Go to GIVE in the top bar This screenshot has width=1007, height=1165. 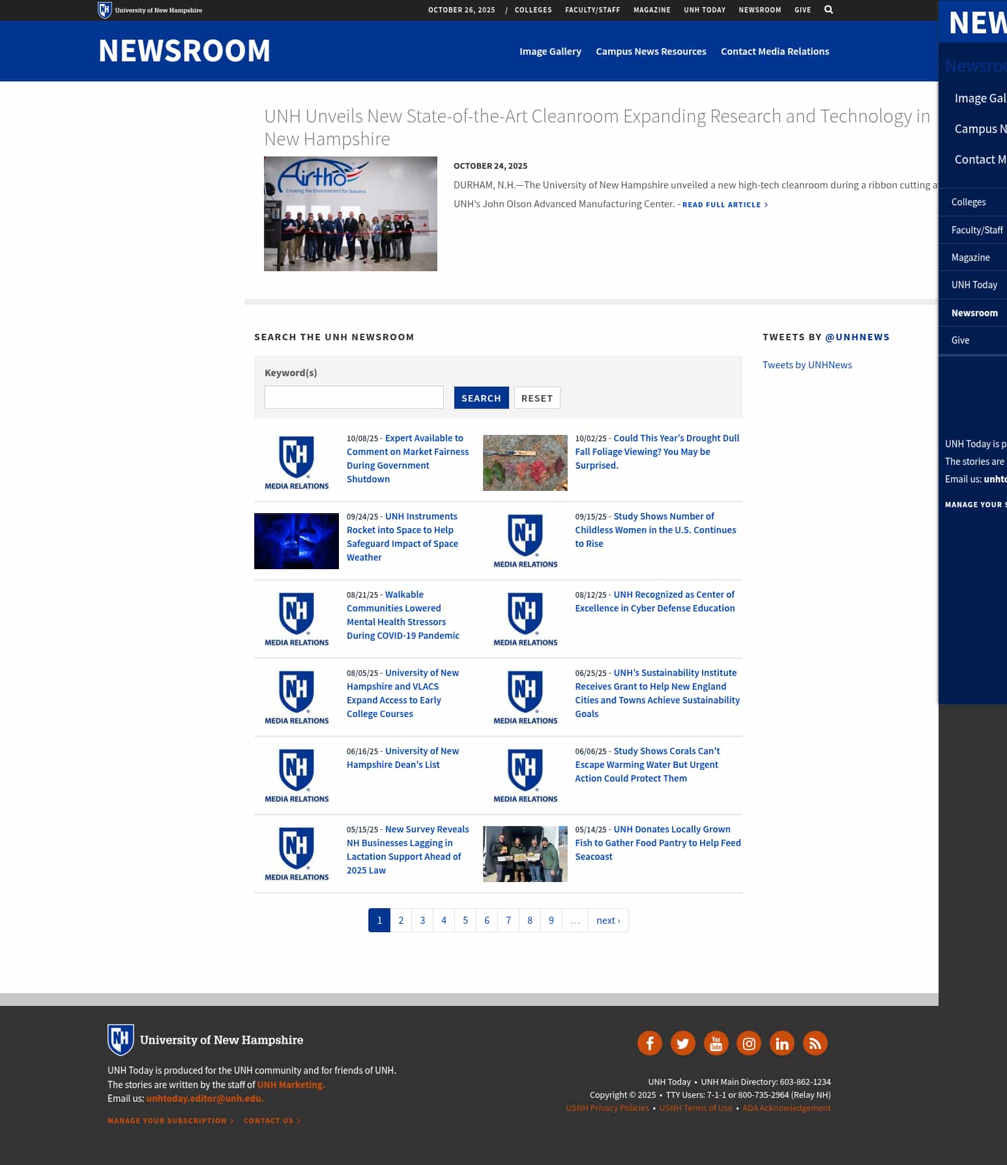tap(803, 10)
